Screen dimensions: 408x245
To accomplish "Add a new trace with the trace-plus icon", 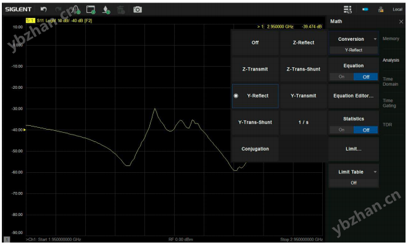I will click(76, 10).
